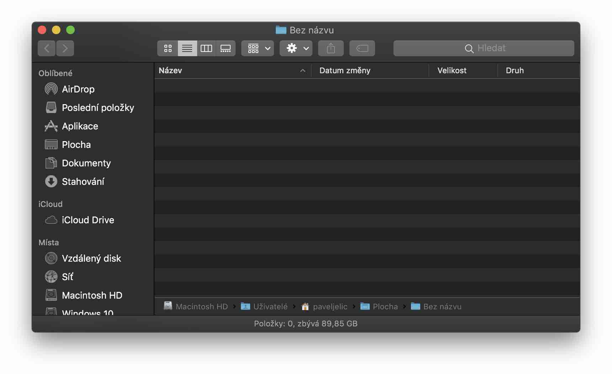The image size is (612, 374).
Task: Click the iCloud section heading
Action: (51, 204)
